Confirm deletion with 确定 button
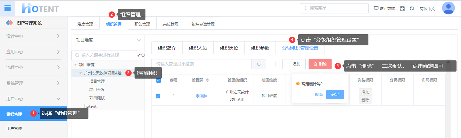This screenshot has width=461, height=138. click(335, 95)
